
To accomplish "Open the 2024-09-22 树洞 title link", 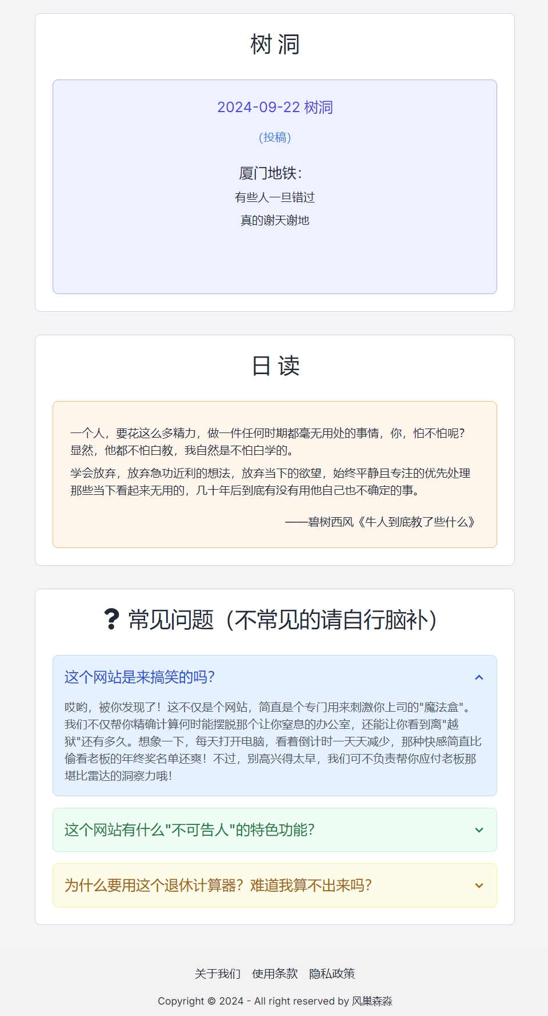I will (x=275, y=107).
